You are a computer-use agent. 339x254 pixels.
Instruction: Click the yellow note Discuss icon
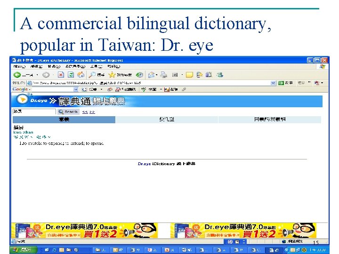tap(189, 75)
